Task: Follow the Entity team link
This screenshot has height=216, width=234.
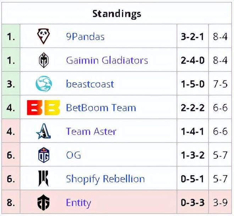Action: (78, 203)
